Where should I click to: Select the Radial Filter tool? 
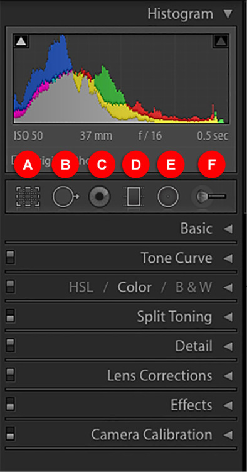168,197
